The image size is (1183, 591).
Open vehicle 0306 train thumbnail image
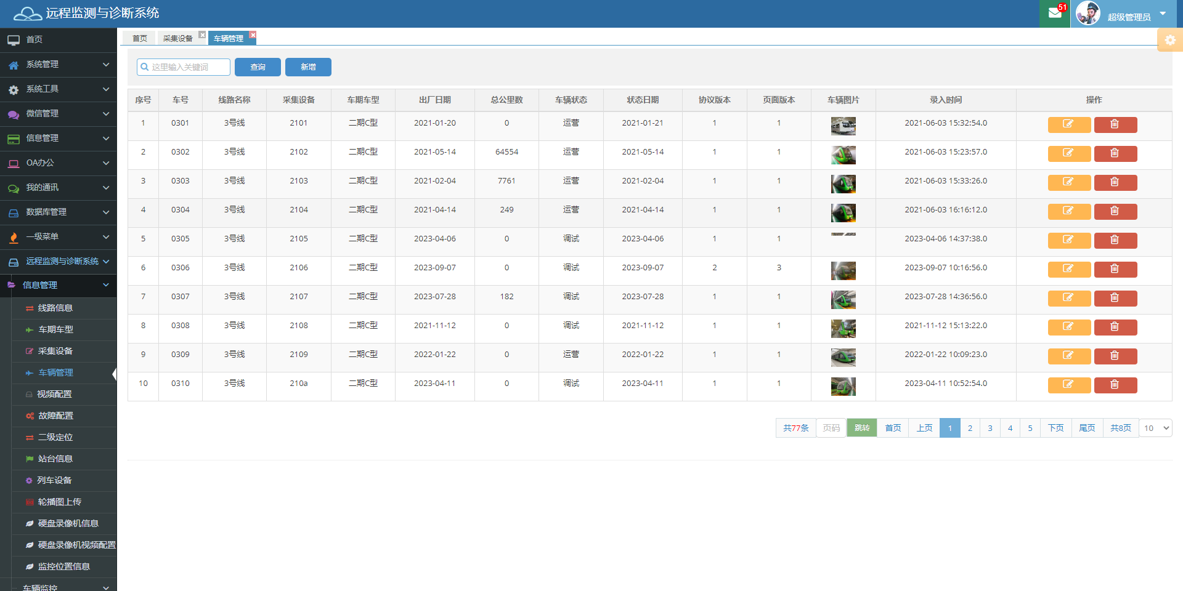coord(843,271)
